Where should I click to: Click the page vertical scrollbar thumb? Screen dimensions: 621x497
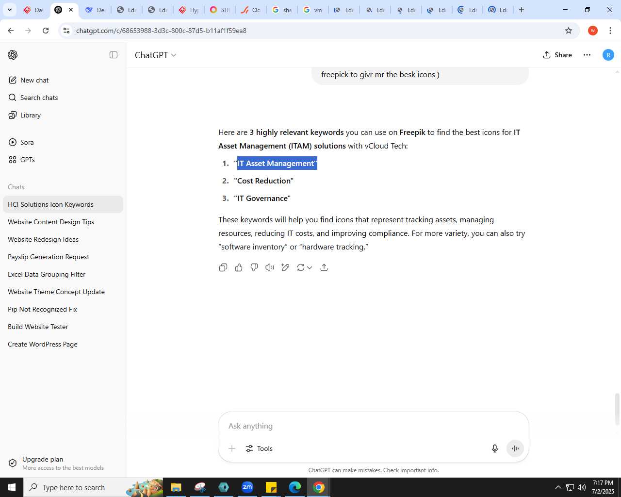pyautogui.click(x=617, y=409)
